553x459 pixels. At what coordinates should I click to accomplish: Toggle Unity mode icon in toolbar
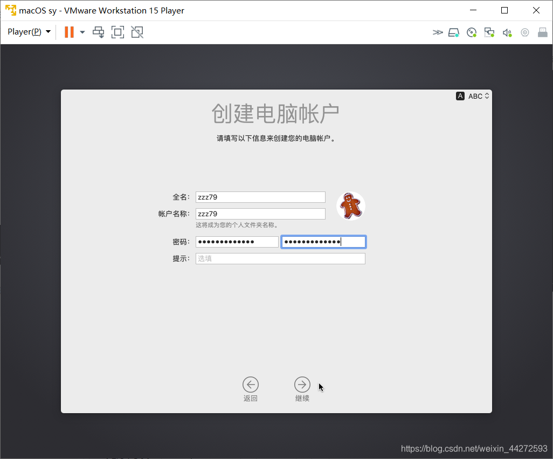(x=137, y=32)
